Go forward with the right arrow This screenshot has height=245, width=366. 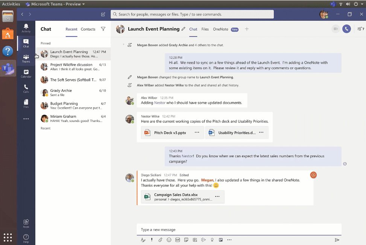30,14
